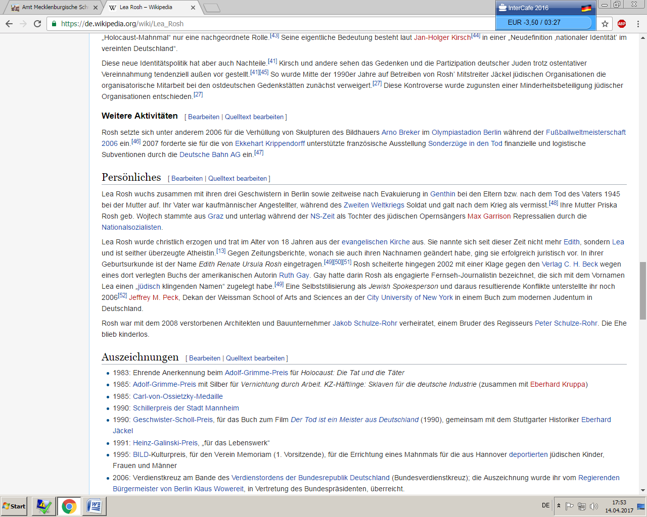
Task: Go back with the browser back arrow
Action: (x=9, y=24)
